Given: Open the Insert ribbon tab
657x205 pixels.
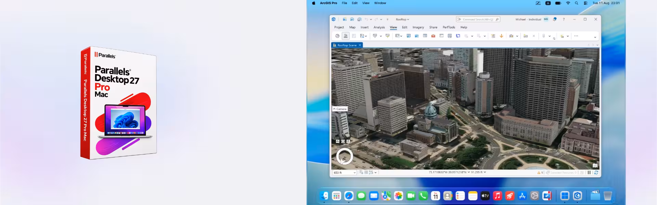Looking at the screenshot, I should 364,27.
